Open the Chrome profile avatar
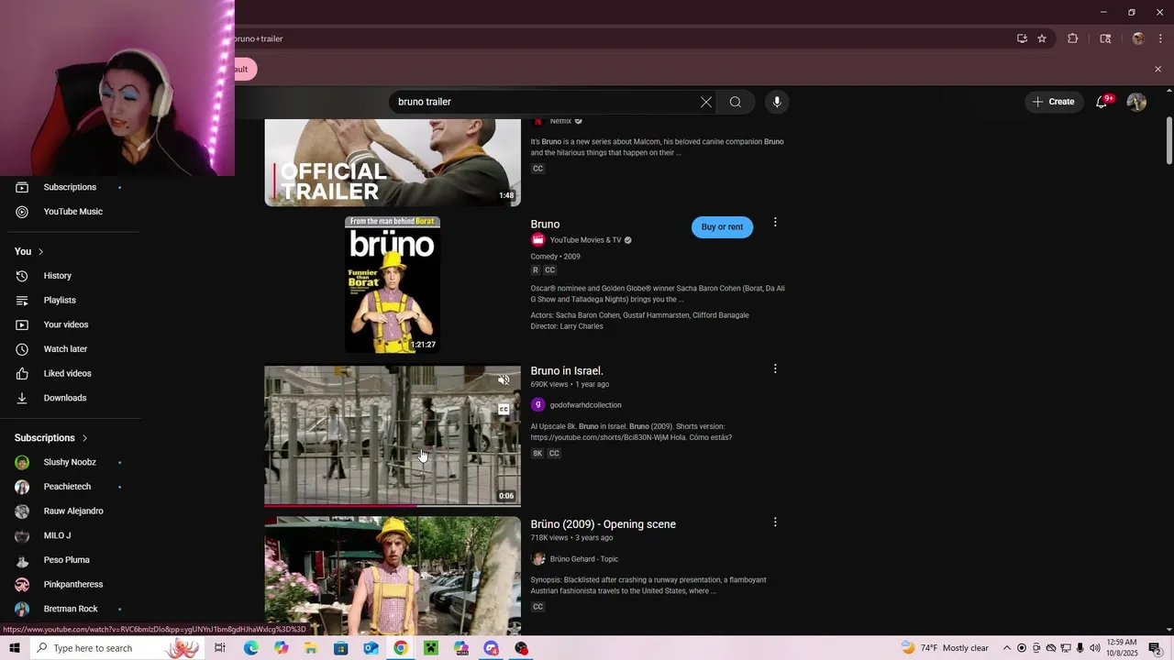Image resolution: width=1174 pixels, height=660 pixels. pyautogui.click(x=1138, y=38)
